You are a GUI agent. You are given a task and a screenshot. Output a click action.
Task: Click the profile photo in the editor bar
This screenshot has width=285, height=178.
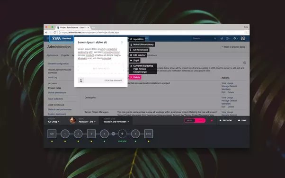tap(73, 120)
